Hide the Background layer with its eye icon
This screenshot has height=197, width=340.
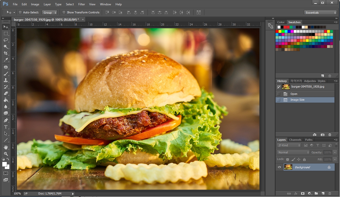pos(279,167)
